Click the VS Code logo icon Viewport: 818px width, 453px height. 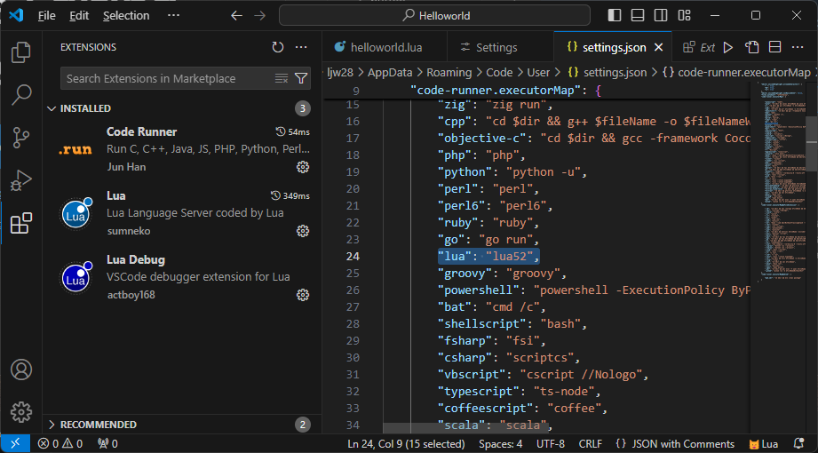pyautogui.click(x=16, y=16)
